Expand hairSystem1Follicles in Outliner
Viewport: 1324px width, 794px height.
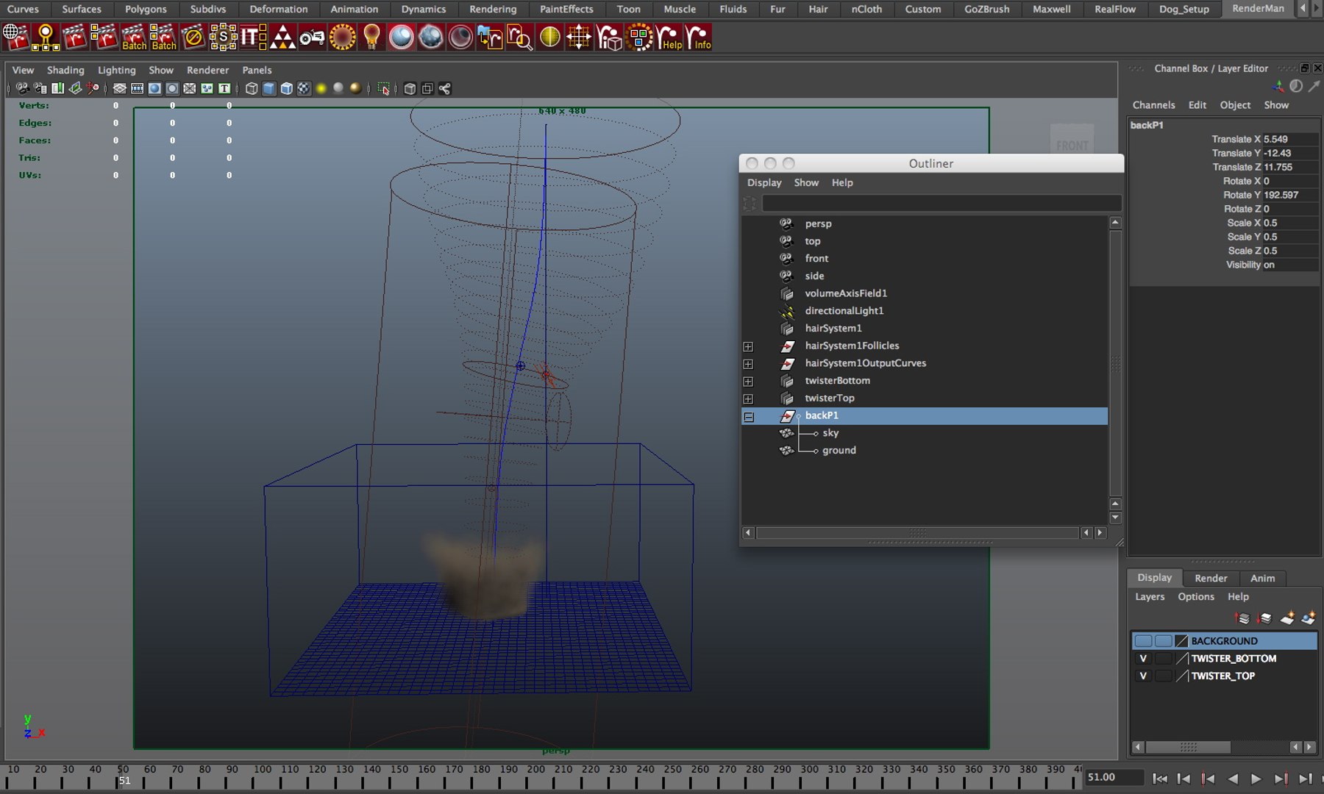click(x=748, y=346)
